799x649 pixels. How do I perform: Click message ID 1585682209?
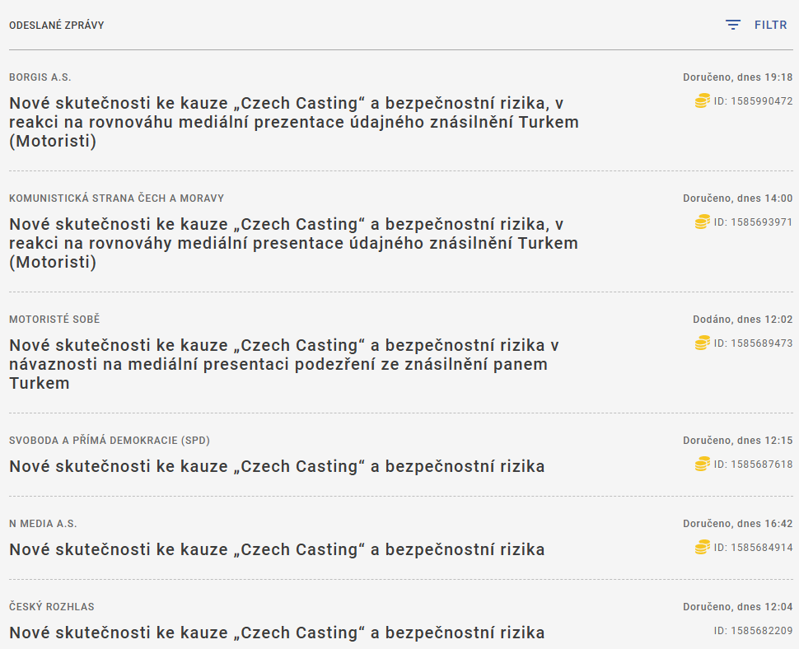coord(753,631)
